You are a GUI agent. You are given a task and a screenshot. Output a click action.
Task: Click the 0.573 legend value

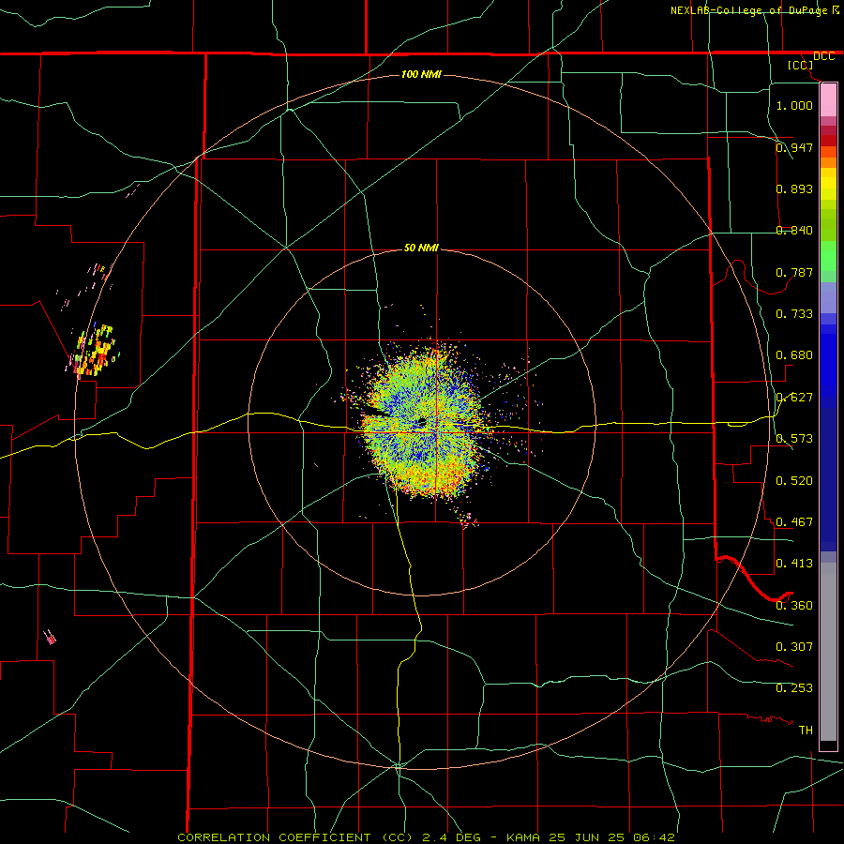(794, 438)
